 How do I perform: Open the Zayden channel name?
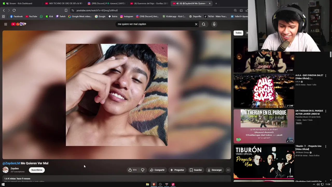click(x=15, y=168)
